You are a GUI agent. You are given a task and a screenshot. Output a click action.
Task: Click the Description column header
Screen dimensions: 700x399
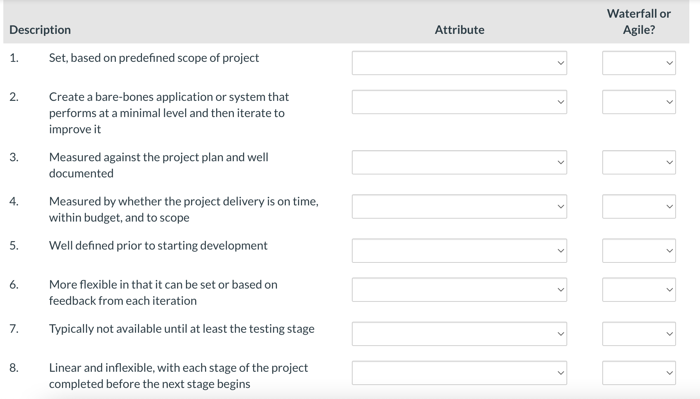[40, 30]
